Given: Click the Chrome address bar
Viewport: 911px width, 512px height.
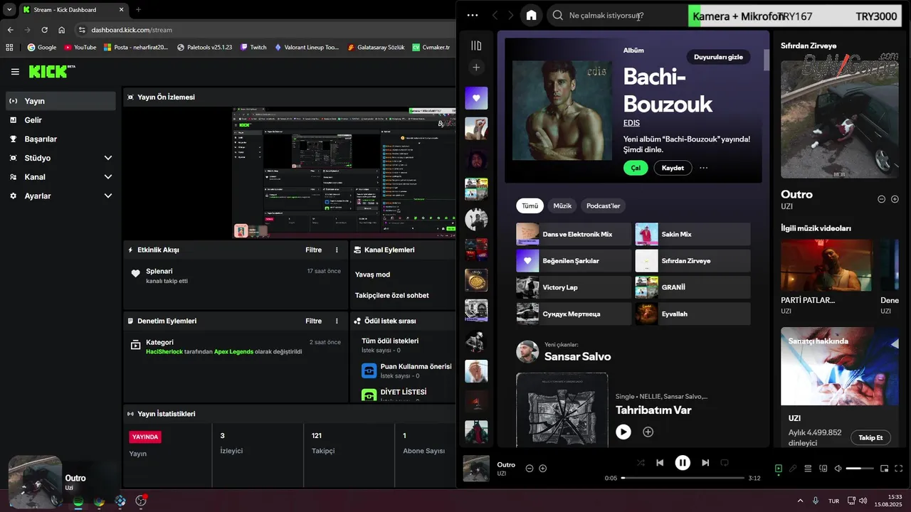Looking at the screenshot, I should [x=263, y=30].
